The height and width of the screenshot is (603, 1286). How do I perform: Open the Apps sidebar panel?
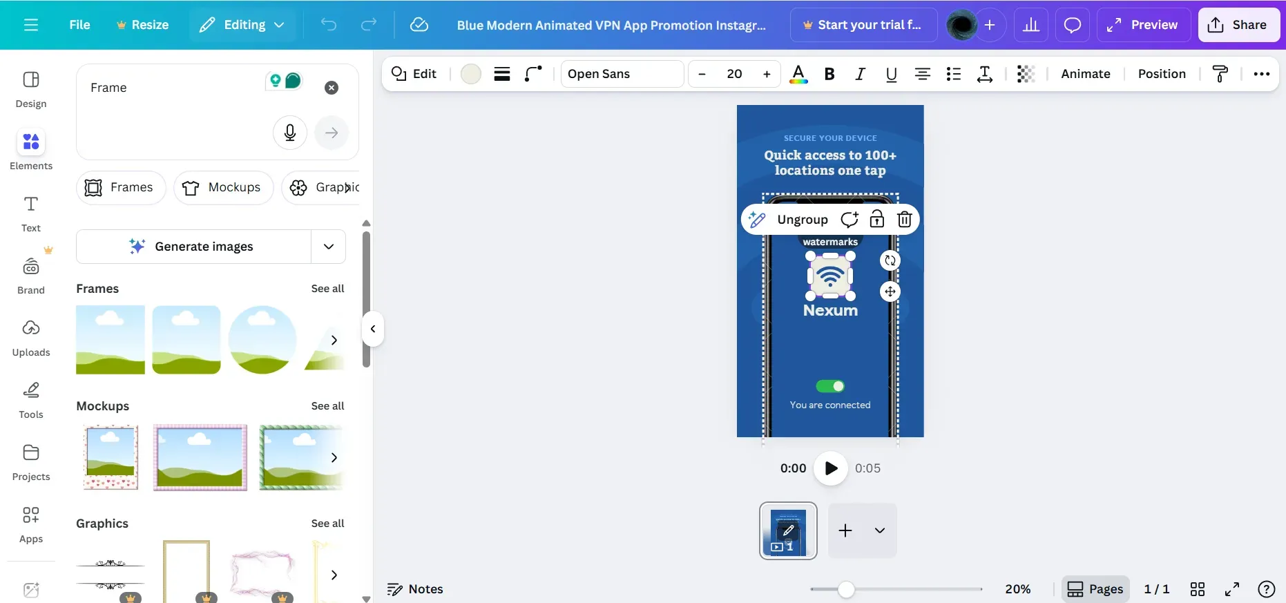tap(31, 524)
